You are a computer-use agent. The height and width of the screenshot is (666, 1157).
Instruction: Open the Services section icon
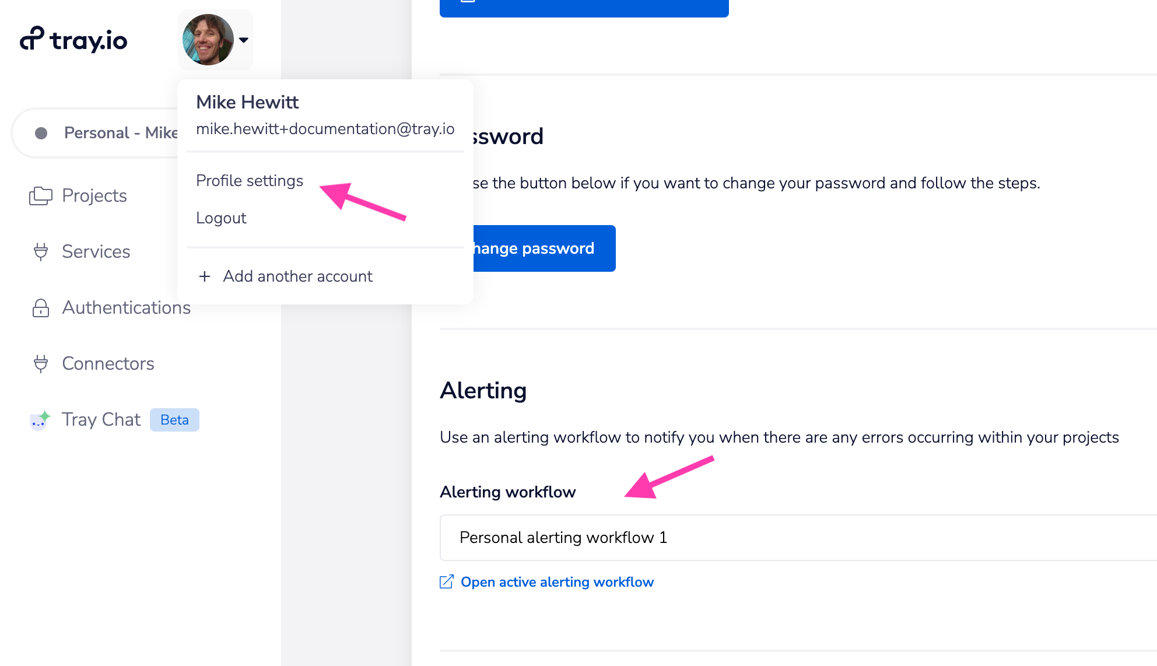point(40,252)
